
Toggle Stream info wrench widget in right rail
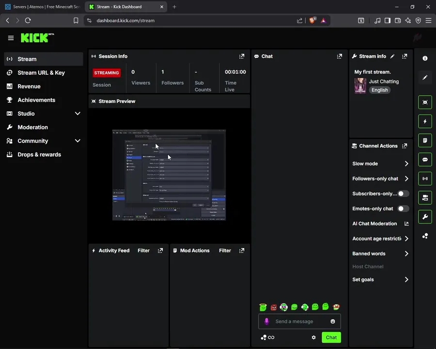tap(425, 217)
